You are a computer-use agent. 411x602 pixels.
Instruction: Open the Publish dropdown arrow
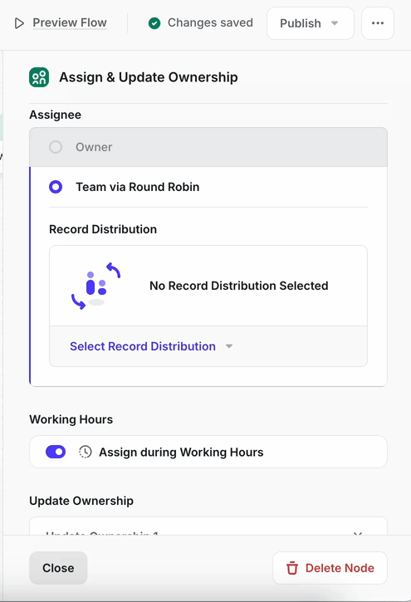[x=335, y=23]
